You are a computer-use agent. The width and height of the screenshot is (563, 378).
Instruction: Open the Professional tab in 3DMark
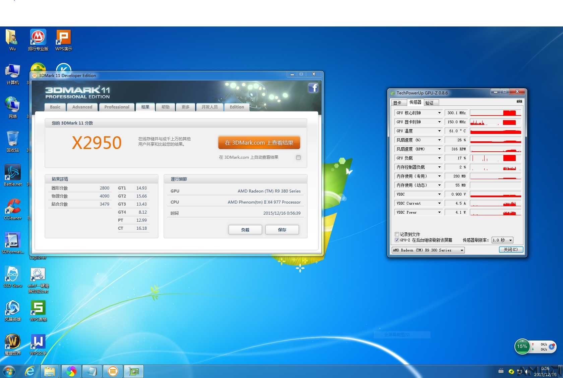(117, 107)
